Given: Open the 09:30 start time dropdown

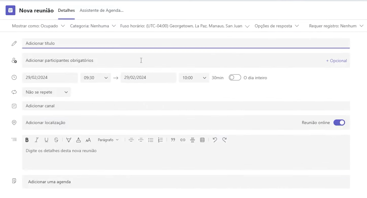Looking at the screenshot, I should 96,78.
